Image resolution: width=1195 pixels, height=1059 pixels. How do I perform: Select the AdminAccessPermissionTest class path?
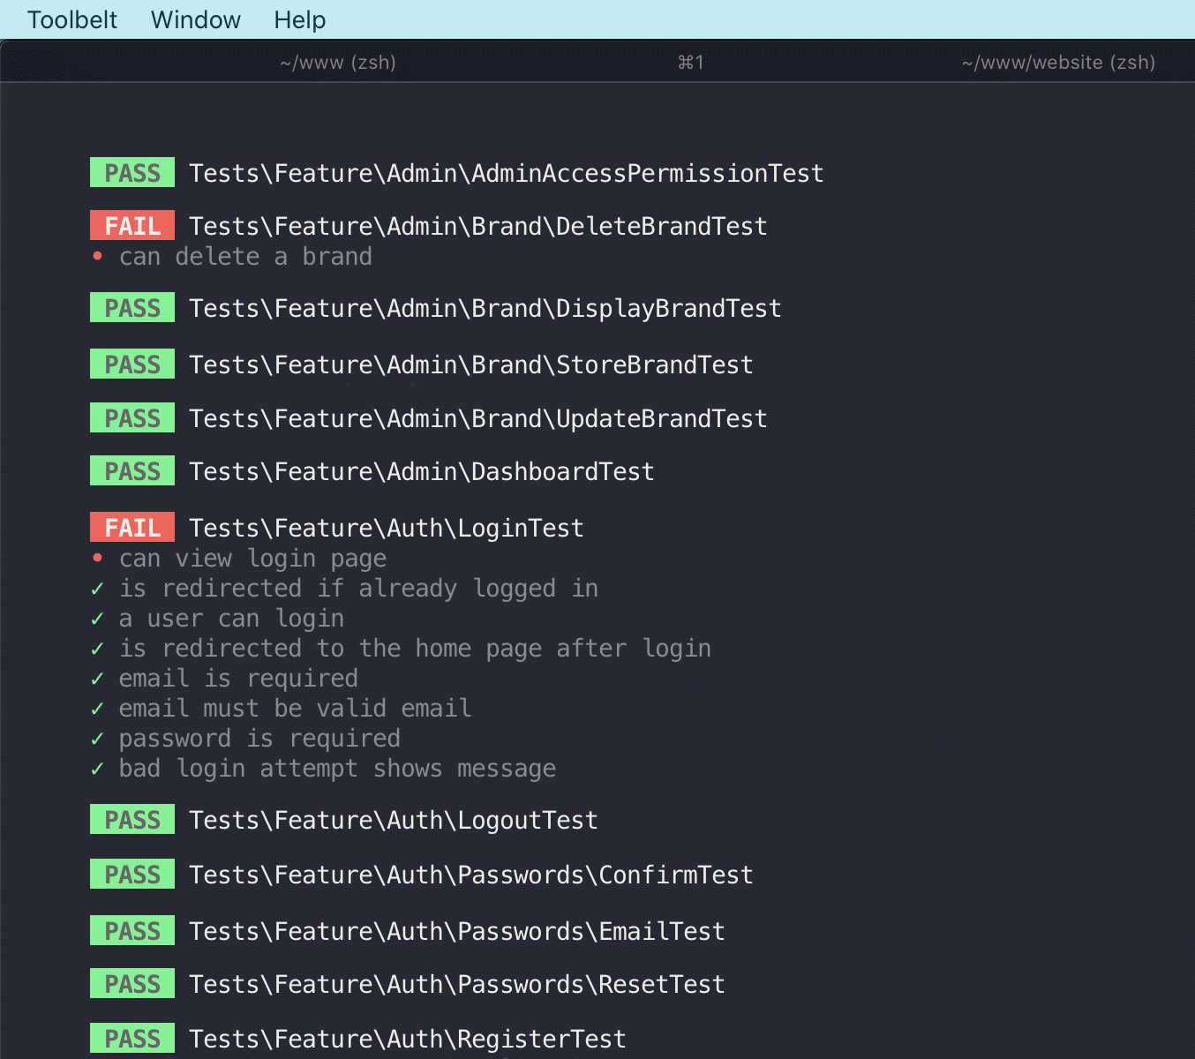(x=507, y=173)
